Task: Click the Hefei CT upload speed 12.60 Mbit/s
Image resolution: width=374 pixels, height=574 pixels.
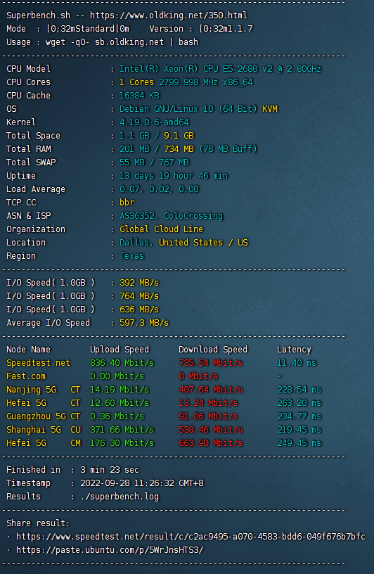Action: point(120,402)
